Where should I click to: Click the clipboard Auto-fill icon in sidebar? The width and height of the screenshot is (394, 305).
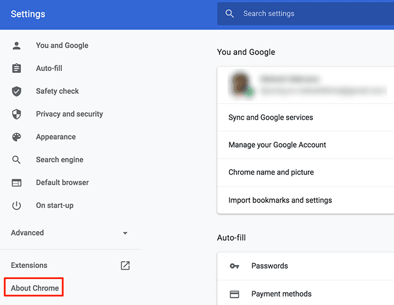(x=16, y=68)
